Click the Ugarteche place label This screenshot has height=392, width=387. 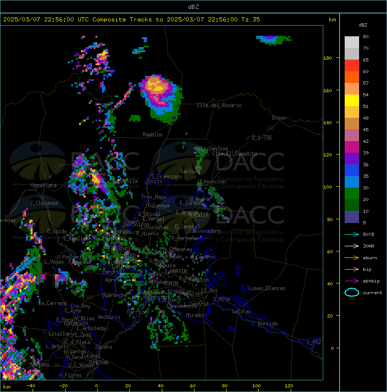[115, 295]
